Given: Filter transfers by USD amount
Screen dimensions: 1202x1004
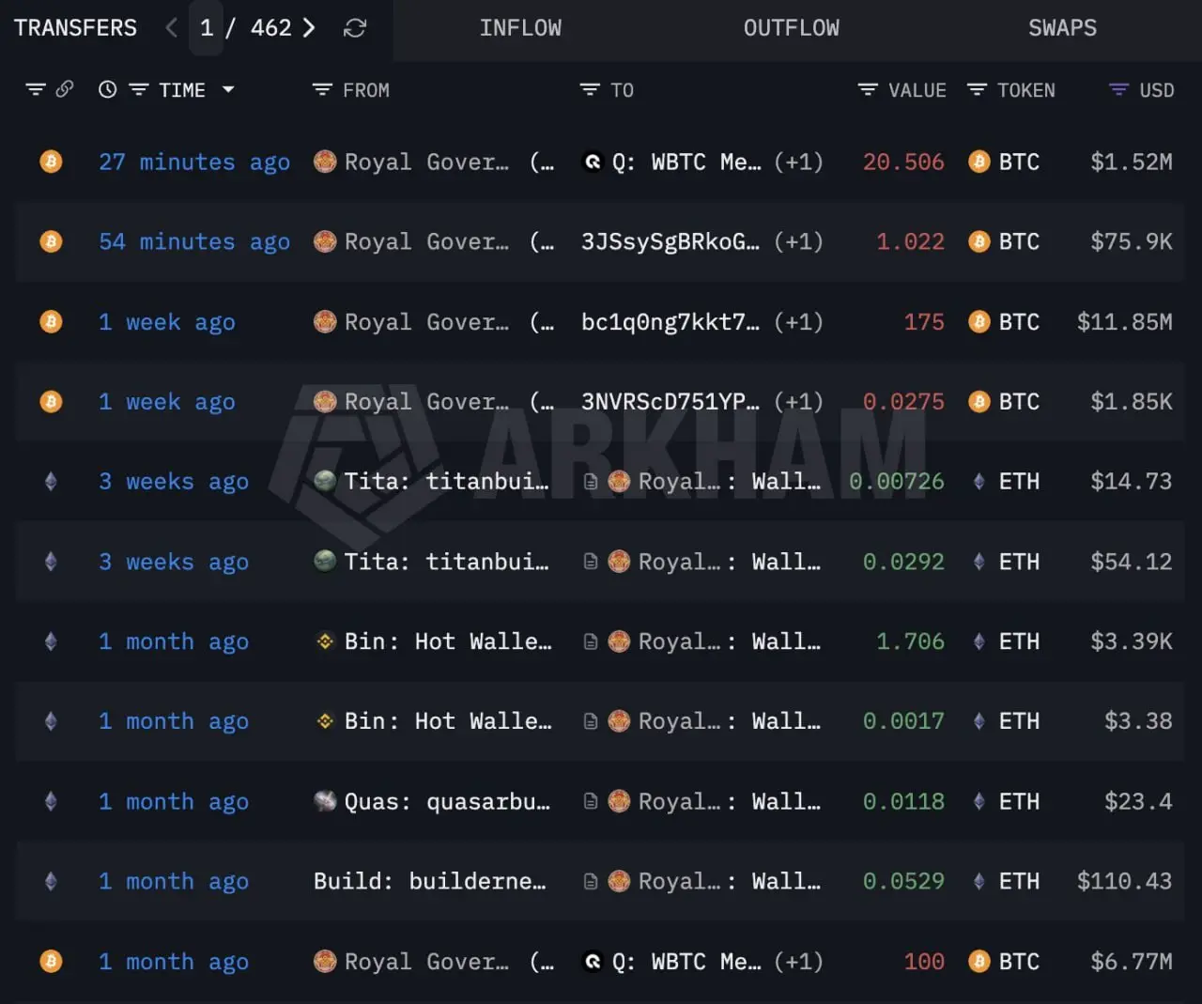Looking at the screenshot, I should [x=1118, y=89].
